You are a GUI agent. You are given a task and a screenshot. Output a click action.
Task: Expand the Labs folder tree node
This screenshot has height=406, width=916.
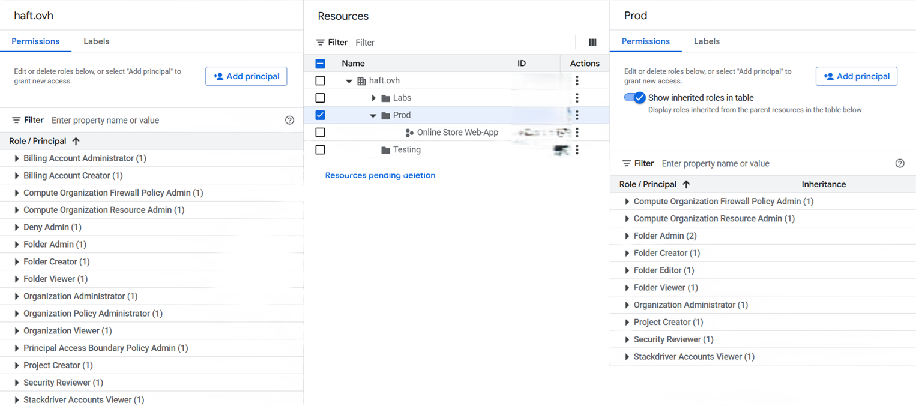373,98
